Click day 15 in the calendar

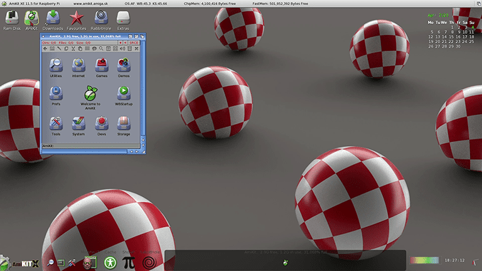(451, 36)
